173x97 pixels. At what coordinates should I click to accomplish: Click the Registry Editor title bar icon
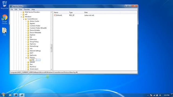point(11,6)
